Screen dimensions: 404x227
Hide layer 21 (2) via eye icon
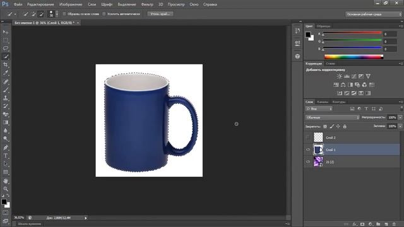click(308, 162)
